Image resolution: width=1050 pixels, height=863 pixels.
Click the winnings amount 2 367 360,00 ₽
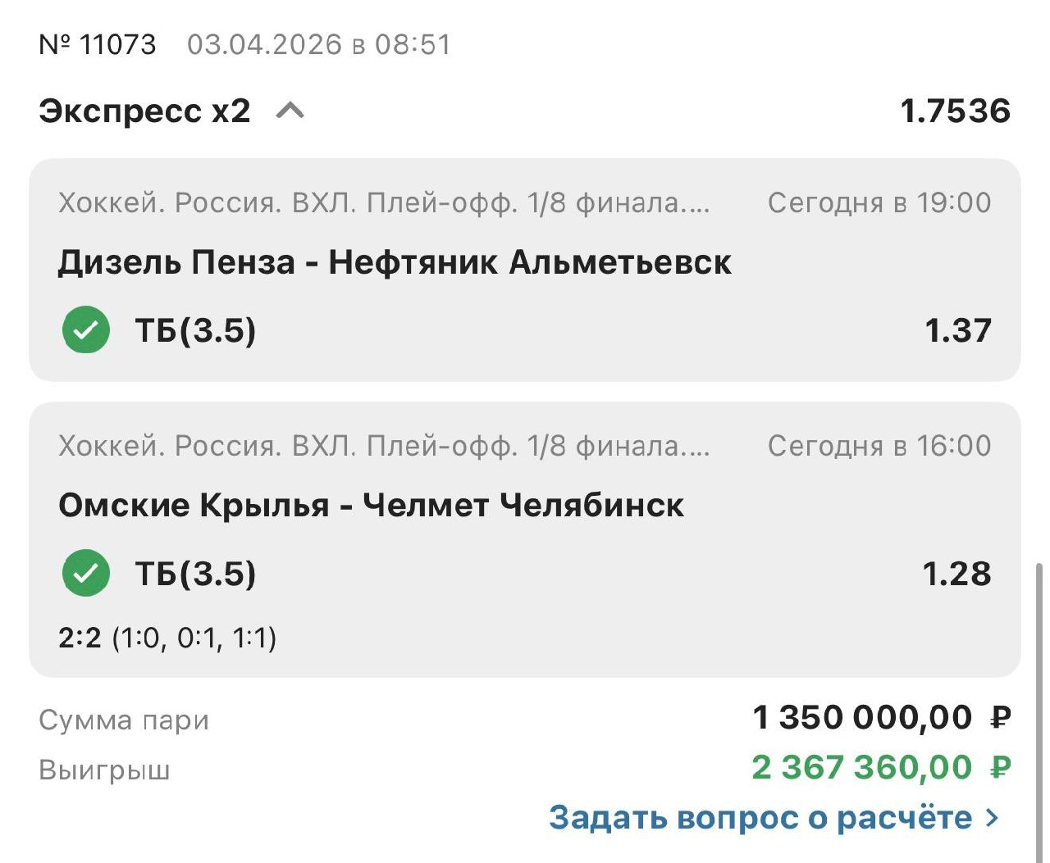(x=881, y=768)
